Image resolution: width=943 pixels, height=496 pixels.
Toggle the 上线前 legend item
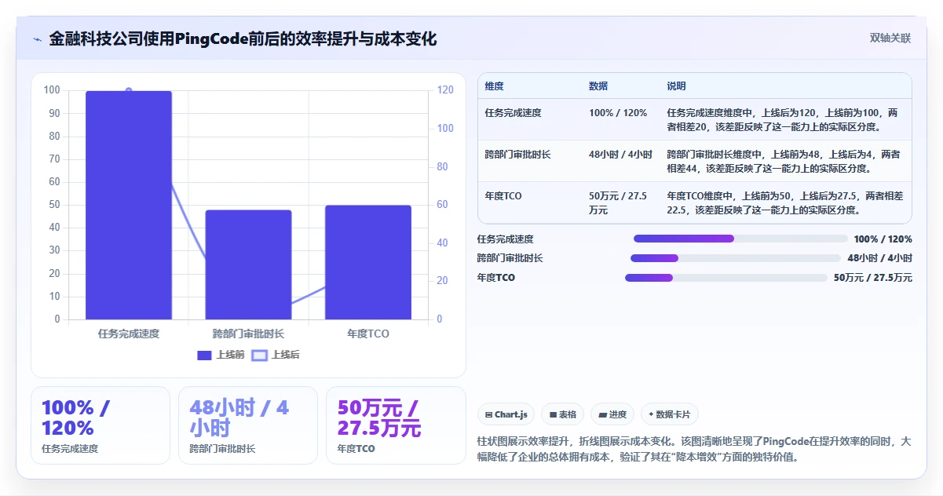tap(221, 355)
